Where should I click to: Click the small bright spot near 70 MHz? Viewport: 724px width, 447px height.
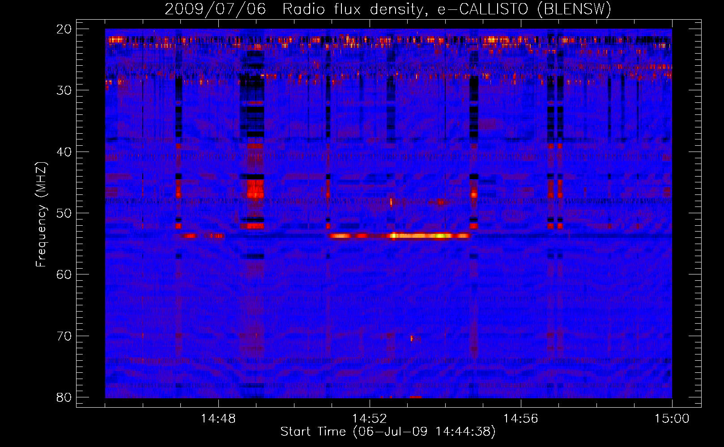tap(412, 338)
